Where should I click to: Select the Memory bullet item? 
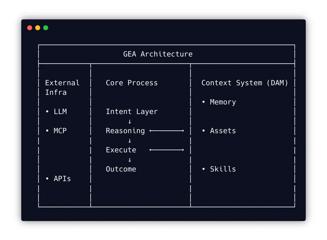tap(223, 102)
